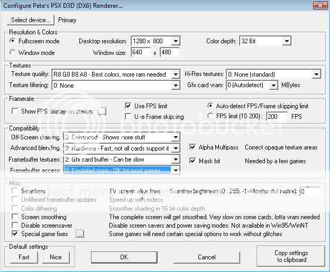
Task: Open the Texture filtering dropdown
Action: point(116,86)
